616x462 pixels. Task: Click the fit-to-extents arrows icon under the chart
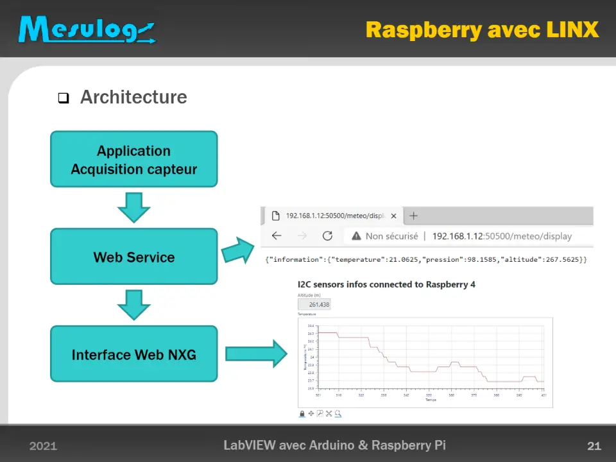tap(329, 413)
